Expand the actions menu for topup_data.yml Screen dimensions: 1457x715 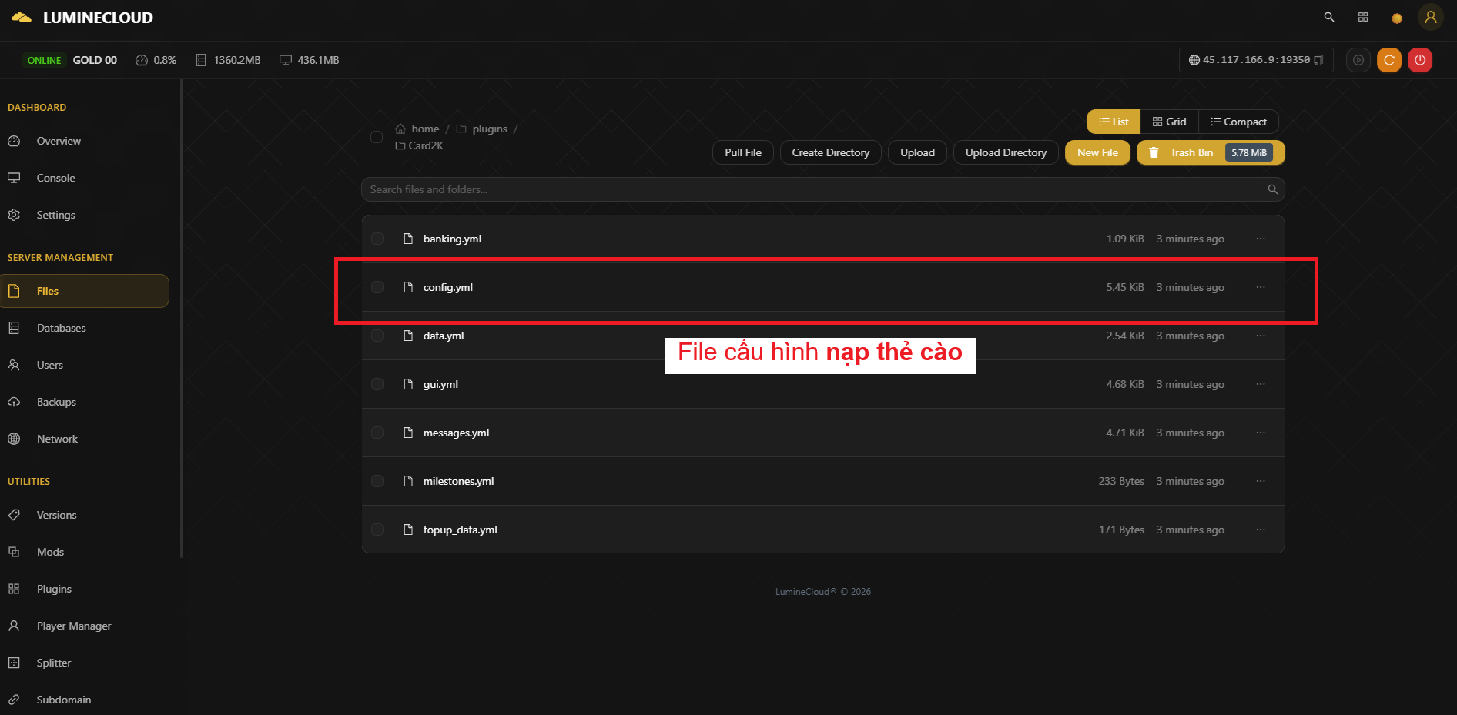(1260, 530)
